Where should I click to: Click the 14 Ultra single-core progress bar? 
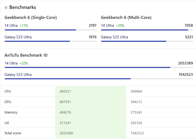pyautogui.click(x=50, y=30)
